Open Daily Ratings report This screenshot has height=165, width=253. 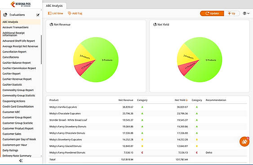pyautogui.click(x=10, y=150)
